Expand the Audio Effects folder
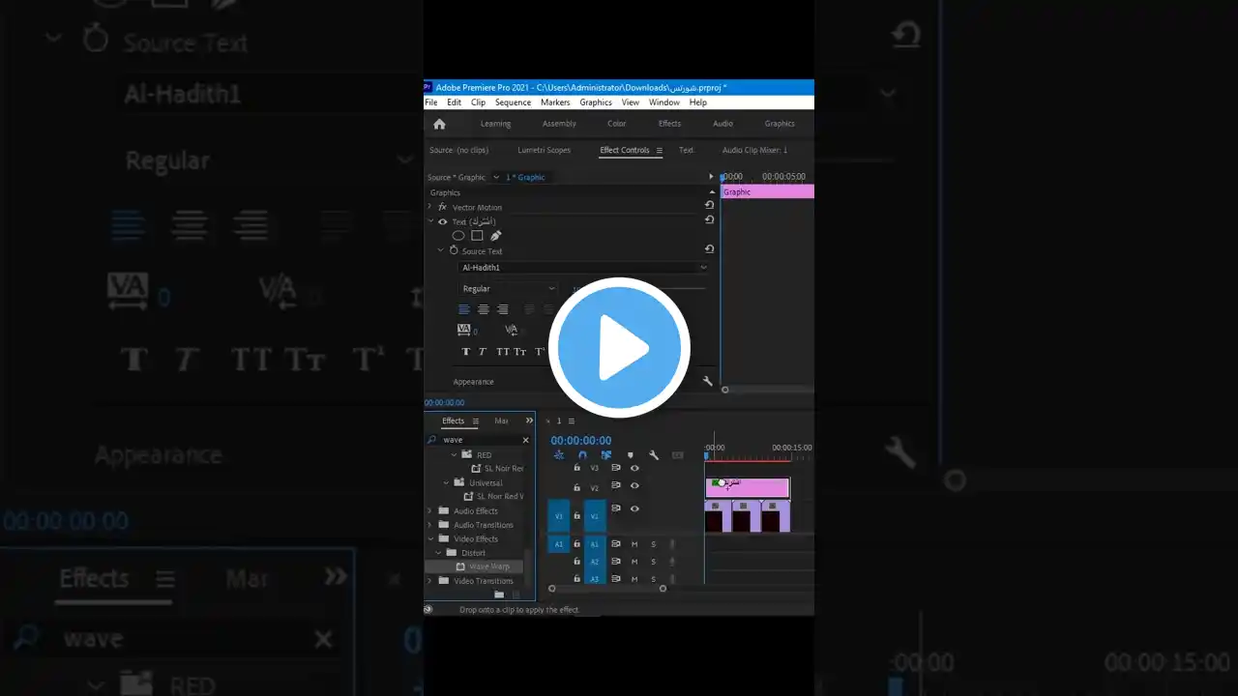 pyautogui.click(x=430, y=510)
